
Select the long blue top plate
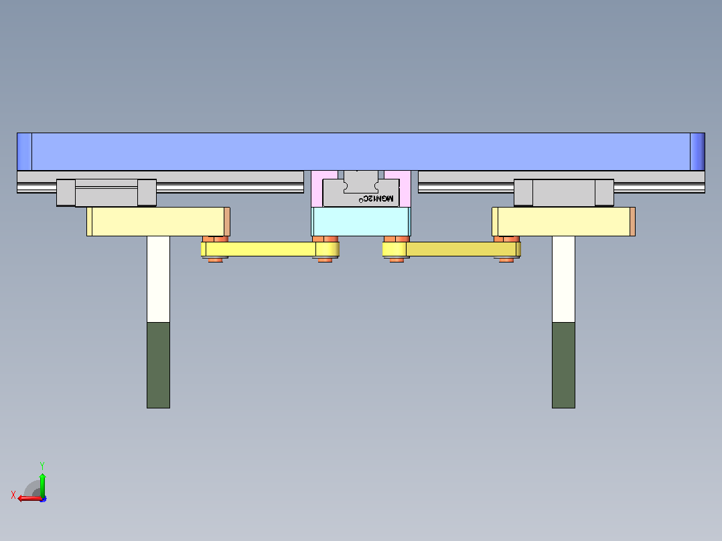point(361,151)
